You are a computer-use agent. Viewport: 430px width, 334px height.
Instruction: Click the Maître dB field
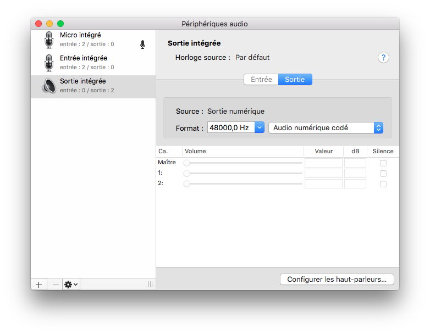coord(355,163)
